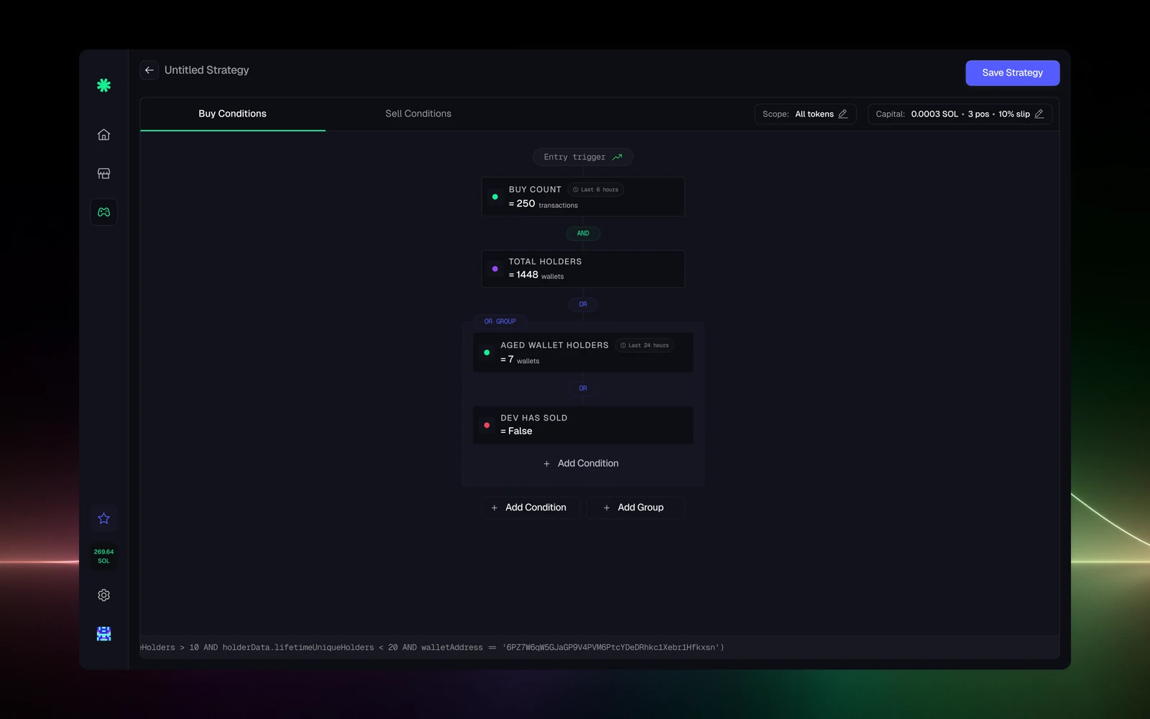
Task: Toggle the OR operator above OR Group
Action: coord(583,304)
